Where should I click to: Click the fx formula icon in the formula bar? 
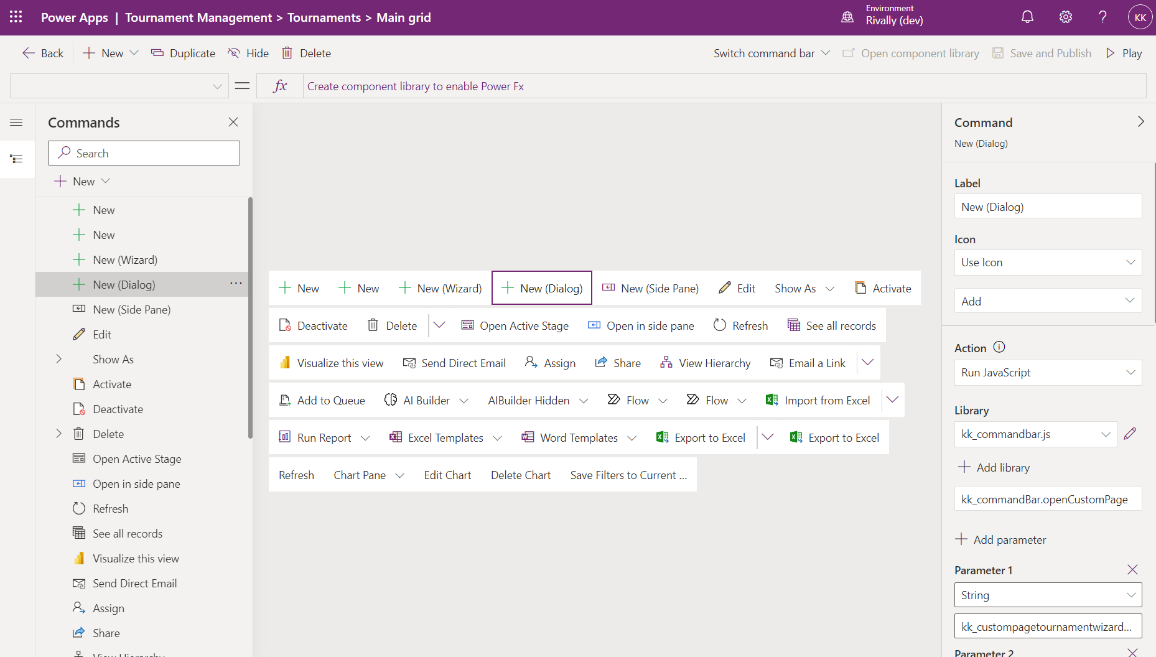pos(279,85)
